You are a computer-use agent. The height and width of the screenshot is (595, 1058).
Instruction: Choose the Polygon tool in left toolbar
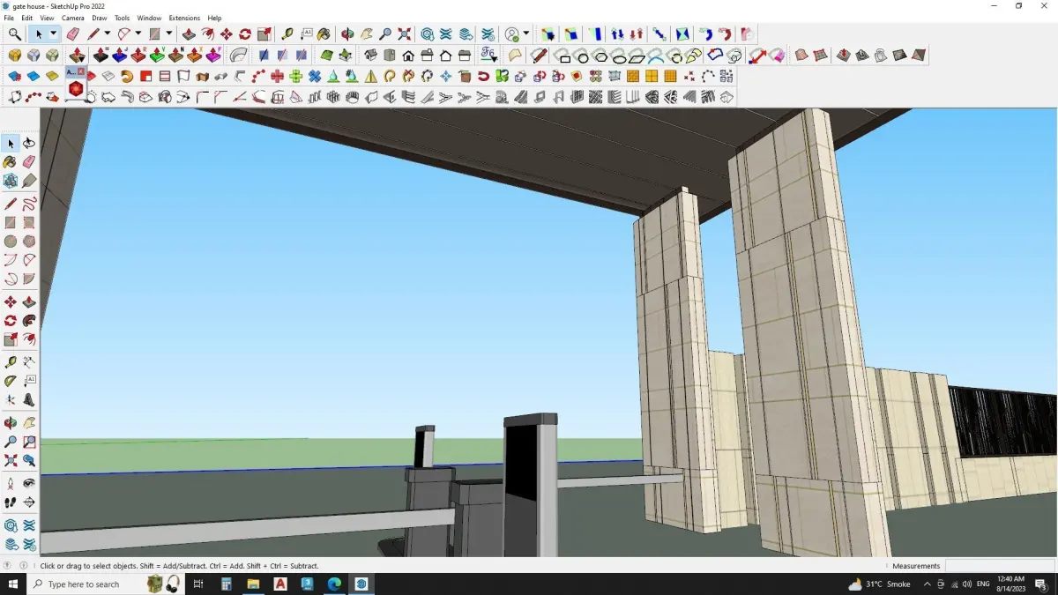pyautogui.click(x=29, y=242)
